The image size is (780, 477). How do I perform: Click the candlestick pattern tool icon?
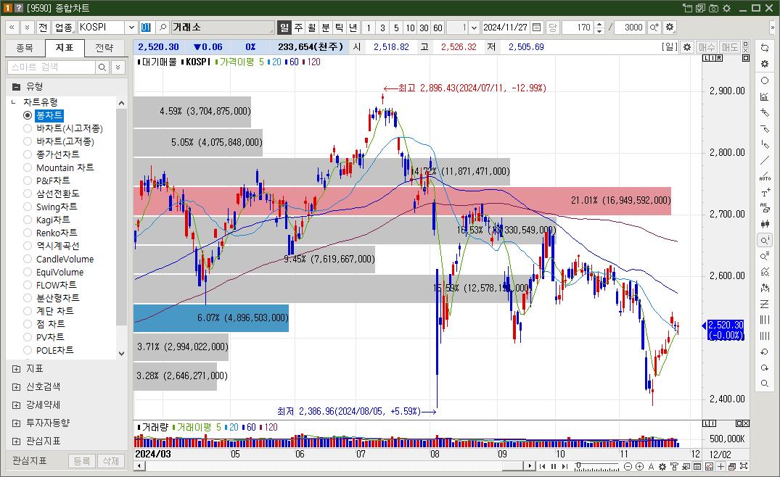click(x=765, y=224)
